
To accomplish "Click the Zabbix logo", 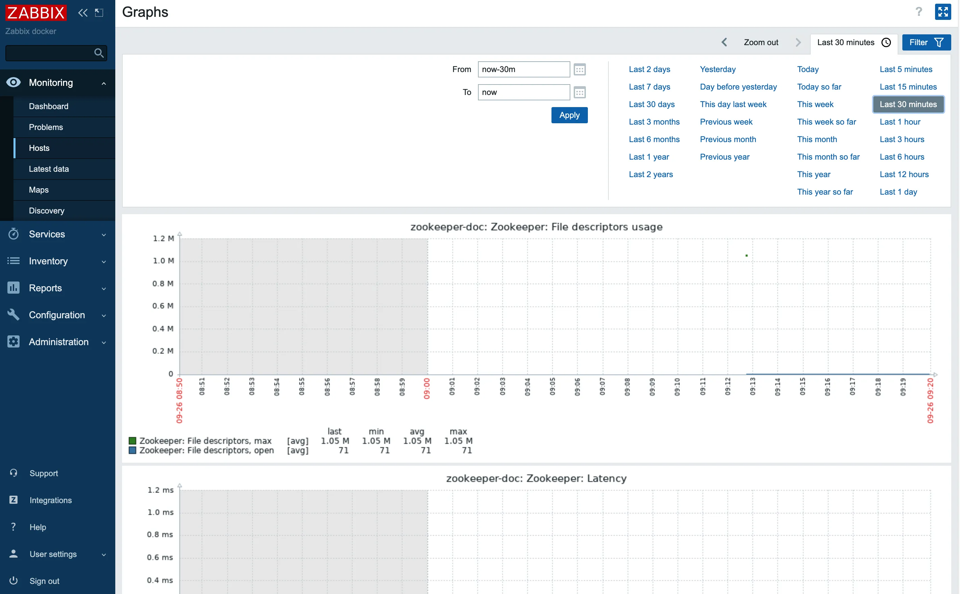I will pyautogui.click(x=36, y=12).
